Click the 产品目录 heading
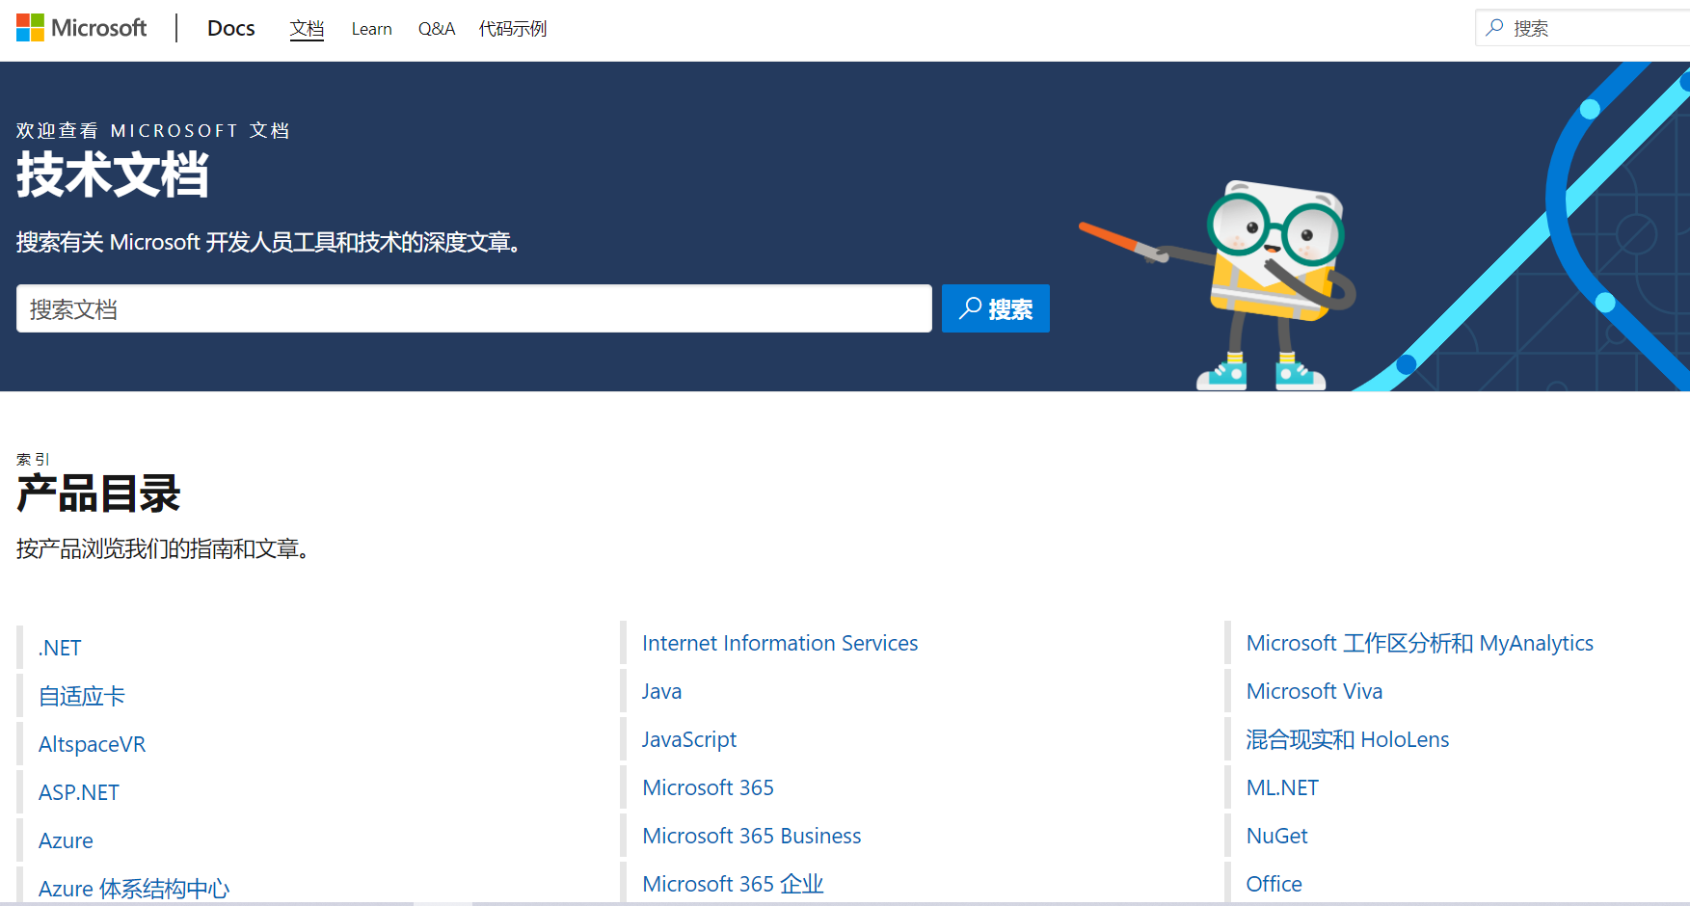The image size is (1690, 906). [98, 494]
